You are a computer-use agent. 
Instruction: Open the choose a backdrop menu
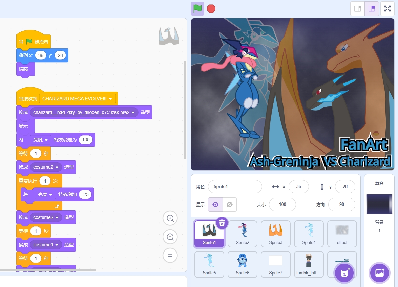(379, 272)
